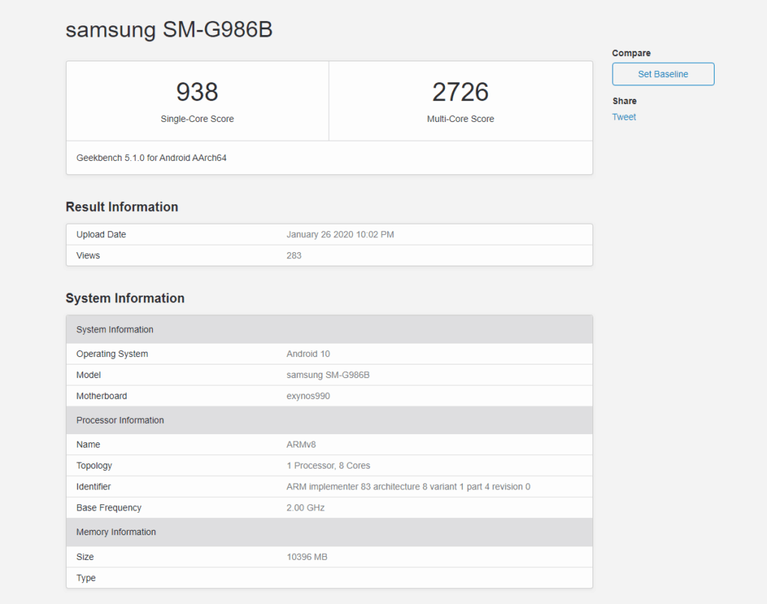
Task: Click the System Information section heading
Action: (x=125, y=299)
